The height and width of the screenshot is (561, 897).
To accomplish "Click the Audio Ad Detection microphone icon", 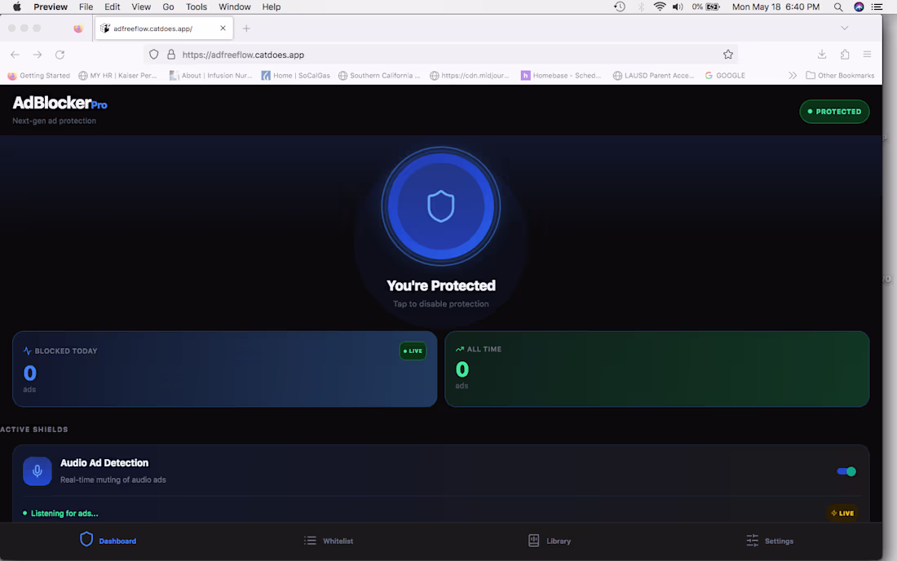I will [38, 471].
